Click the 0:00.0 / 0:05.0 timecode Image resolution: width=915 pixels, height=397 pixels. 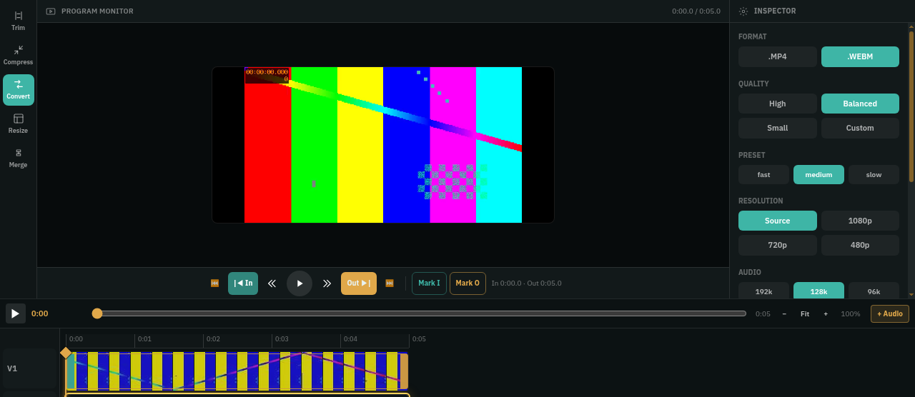696,11
